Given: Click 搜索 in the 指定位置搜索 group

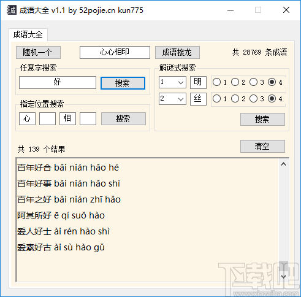Looking at the screenshot, I should pos(123,118).
